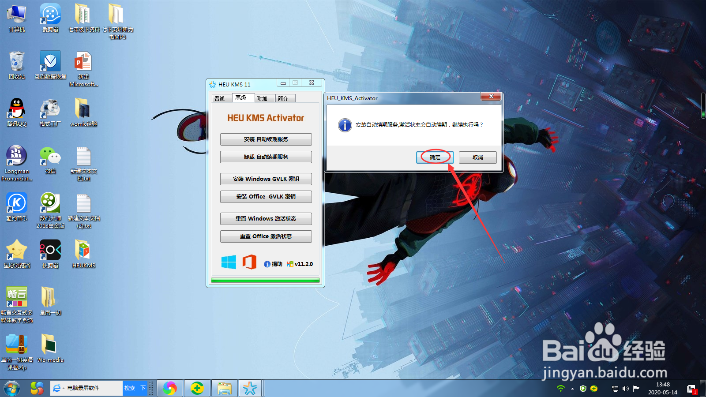Click the Windows logo in HEU KMS
Screen dimensions: 706x397
click(229, 262)
